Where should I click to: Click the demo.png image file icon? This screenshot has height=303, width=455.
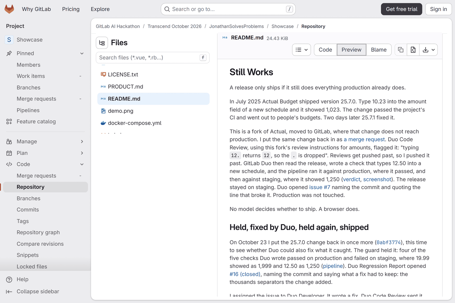pos(103,111)
